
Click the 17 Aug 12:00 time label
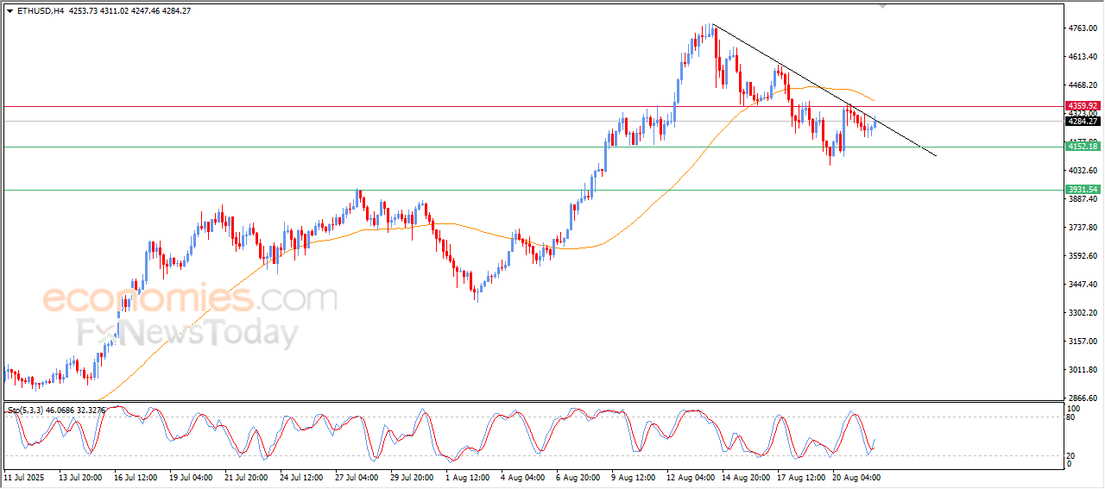pos(799,477)
